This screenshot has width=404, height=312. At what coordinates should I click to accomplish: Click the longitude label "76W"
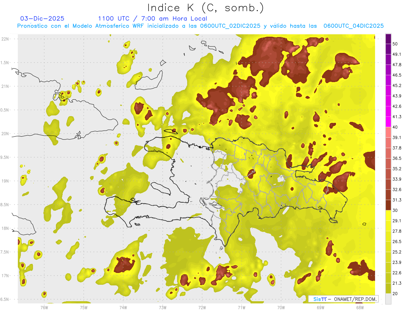(44, 308)
